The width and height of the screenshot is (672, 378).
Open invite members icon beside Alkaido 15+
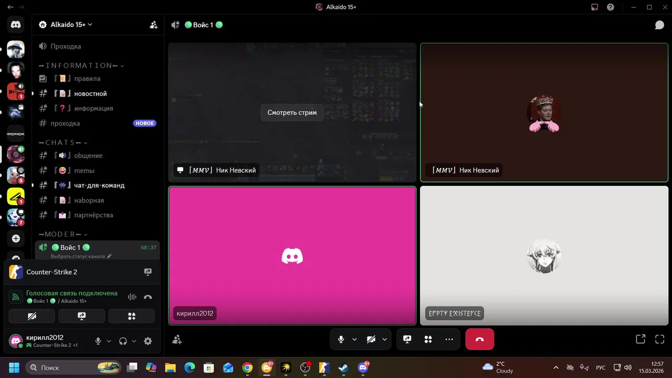pos(153,25)
